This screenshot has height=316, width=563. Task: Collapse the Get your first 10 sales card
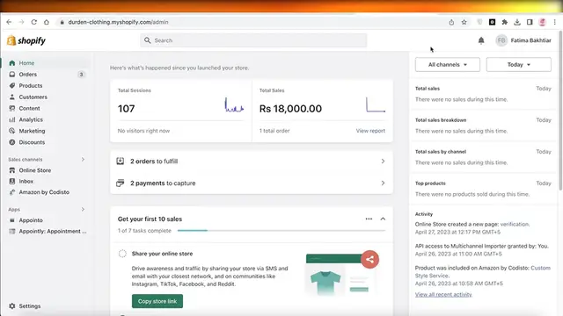[383, 219]
